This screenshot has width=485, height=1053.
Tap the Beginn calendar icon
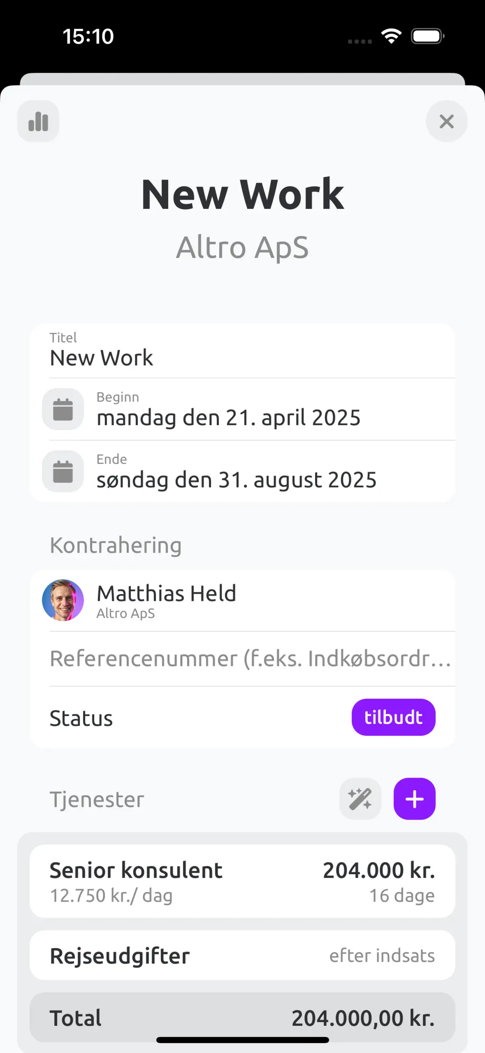point(63,409)
